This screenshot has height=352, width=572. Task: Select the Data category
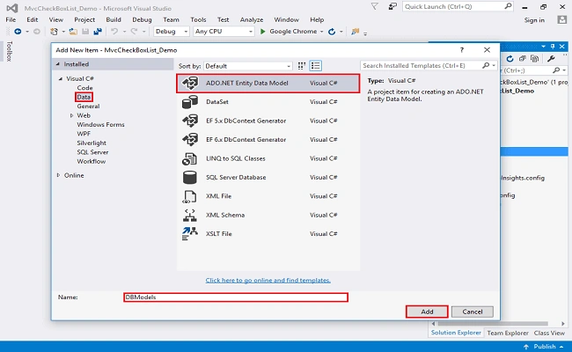tap(84, 97)
